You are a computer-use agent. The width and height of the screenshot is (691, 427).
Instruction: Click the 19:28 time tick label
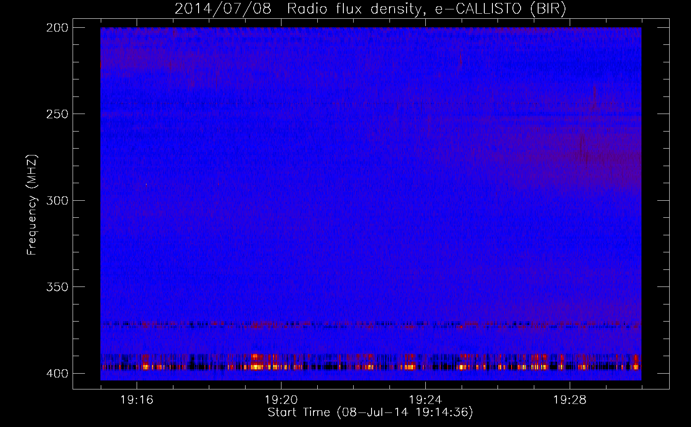tap(570, 400)
